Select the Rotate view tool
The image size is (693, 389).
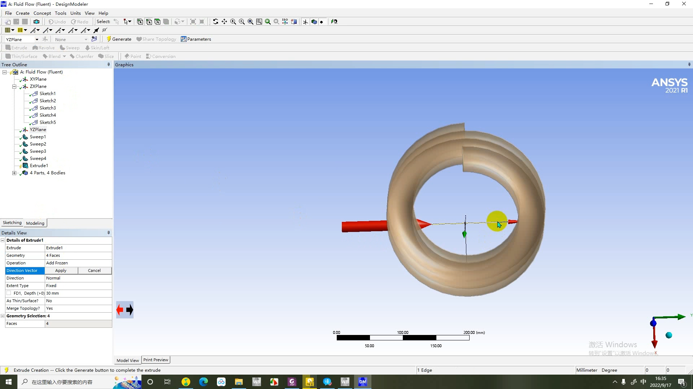click(x=215, y=22)
